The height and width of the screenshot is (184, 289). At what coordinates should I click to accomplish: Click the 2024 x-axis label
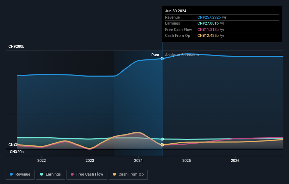click(138, 160)
